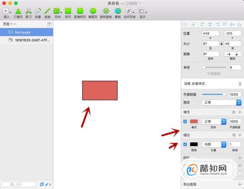Toggle the pages list collapse button
The width and height of the screenshot is (244, 189).
pos(49,24)
